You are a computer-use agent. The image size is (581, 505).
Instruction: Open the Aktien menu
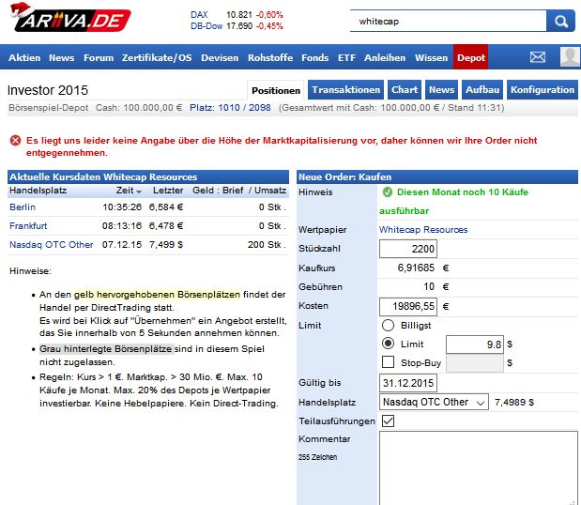click(24, 57)
